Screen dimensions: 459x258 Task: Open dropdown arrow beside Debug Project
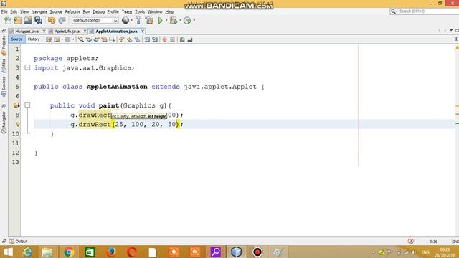coord(180,21)
